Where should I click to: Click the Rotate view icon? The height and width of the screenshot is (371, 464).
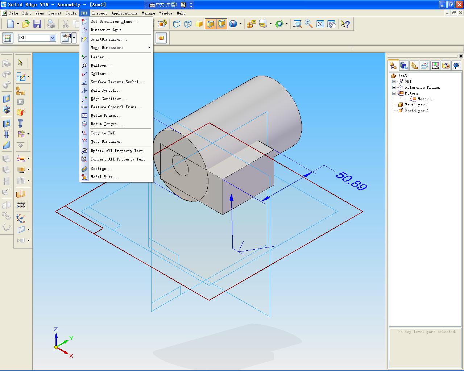tap(279, 24)
